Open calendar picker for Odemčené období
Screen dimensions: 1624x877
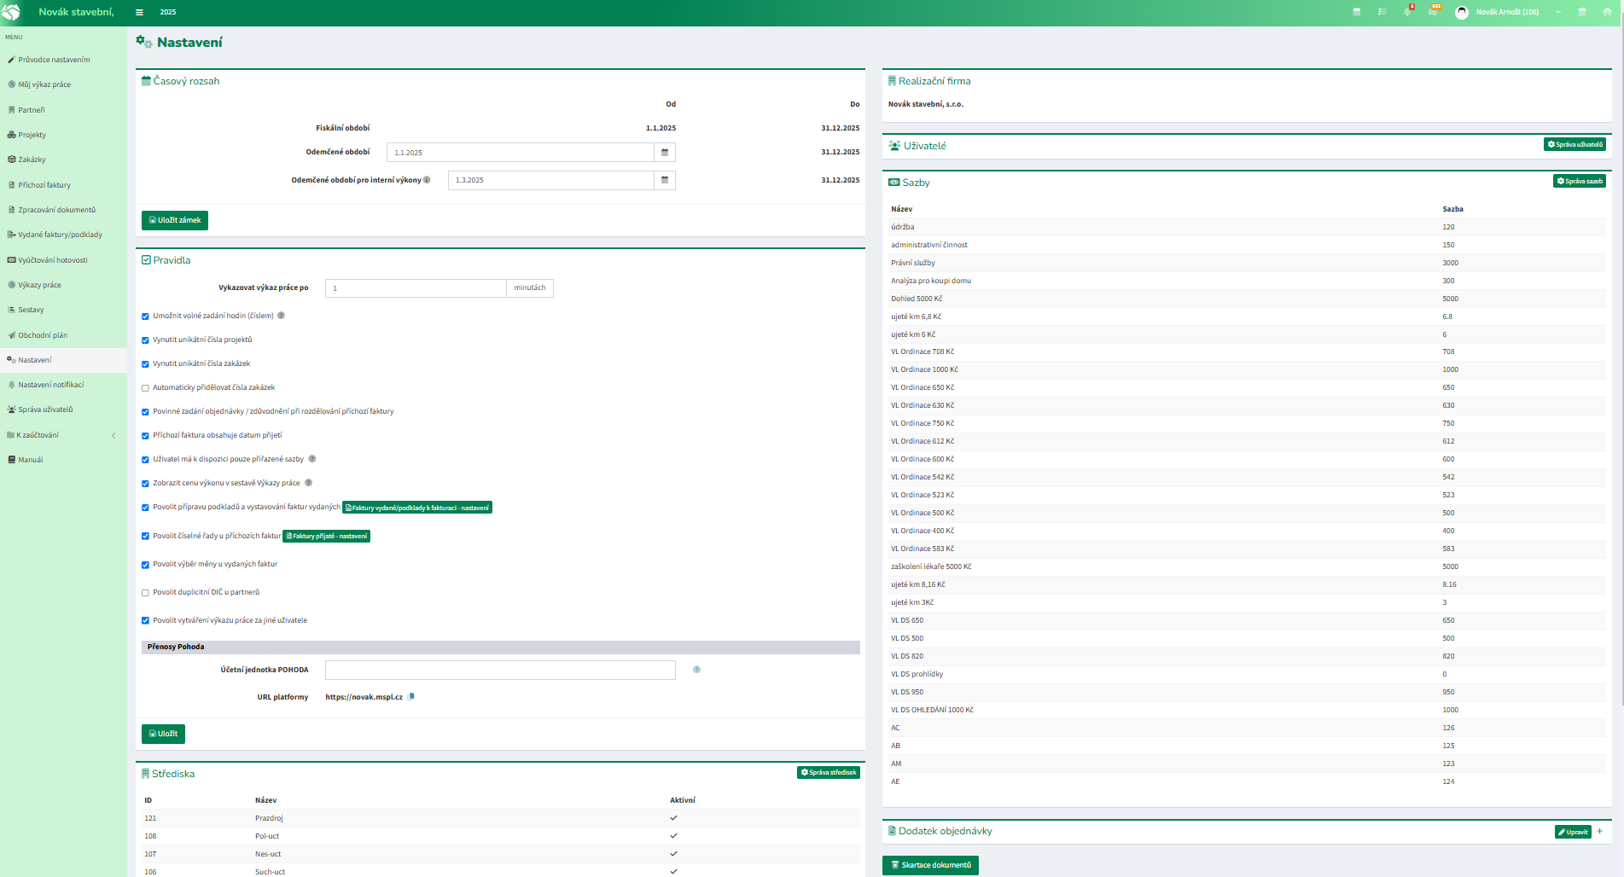tap(665, 153)
